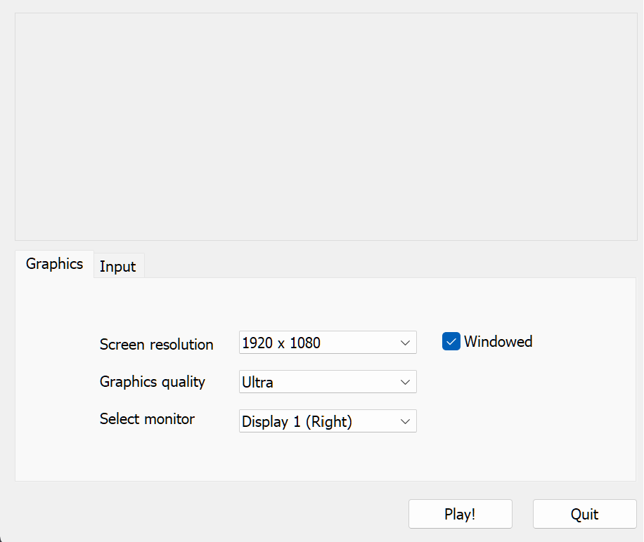Image resolution: width=644 pixels, height=542 pixels.
Task: Click the Quit button
Action: click(x=585, y=514)
